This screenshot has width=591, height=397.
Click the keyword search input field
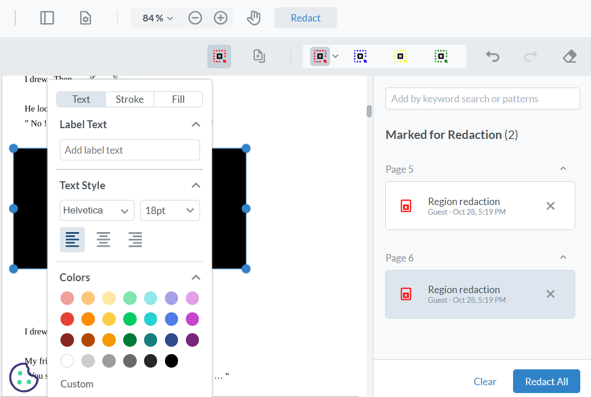(x=482, y=98)
